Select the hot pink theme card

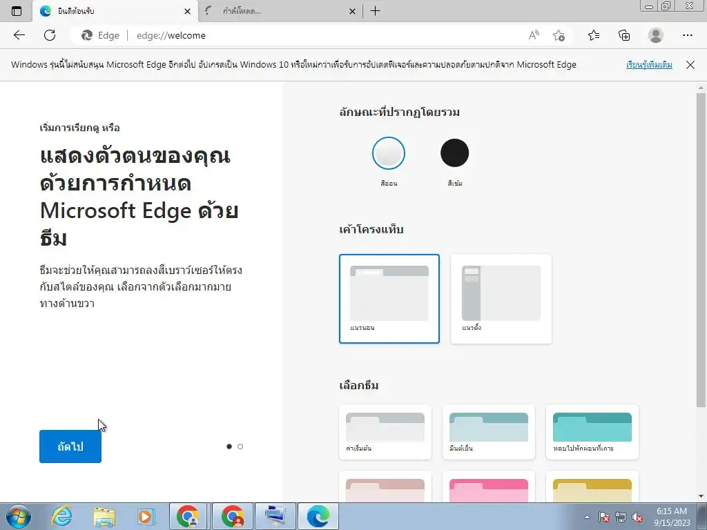pyautogui.click(x=489, y=487)
